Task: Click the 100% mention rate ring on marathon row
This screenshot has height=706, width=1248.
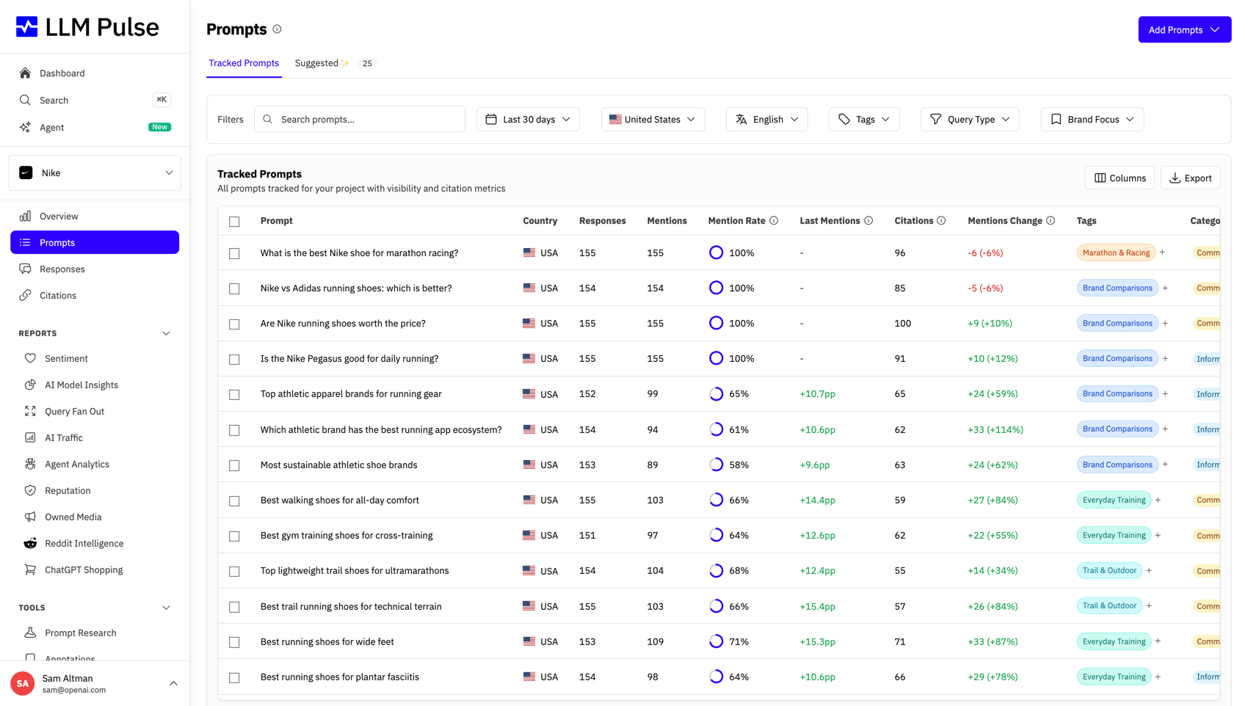Action: click(716, 252)
